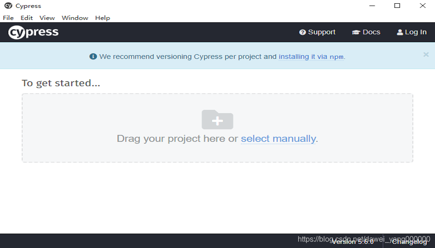The height and width of the screenshot is (248, 435).
Task: Open the Window menu
Action: coord(75,18)
